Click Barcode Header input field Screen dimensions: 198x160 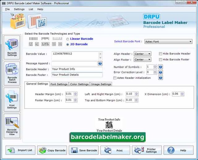click(x=77, y=69)
